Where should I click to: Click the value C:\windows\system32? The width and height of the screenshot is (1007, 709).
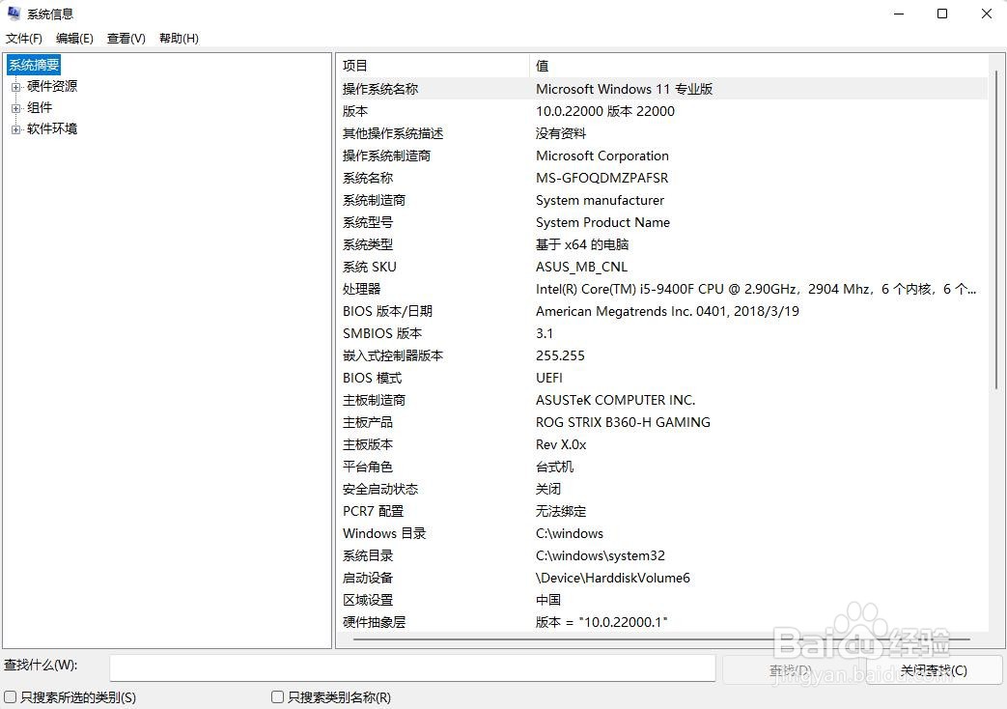[601, 555]
